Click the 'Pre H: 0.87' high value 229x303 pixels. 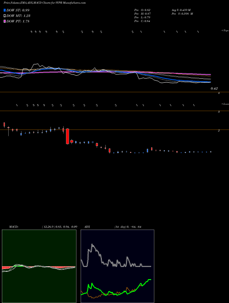[x=142, y=14]
